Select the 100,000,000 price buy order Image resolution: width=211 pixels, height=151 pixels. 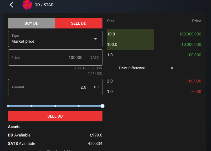coord(154,34)
